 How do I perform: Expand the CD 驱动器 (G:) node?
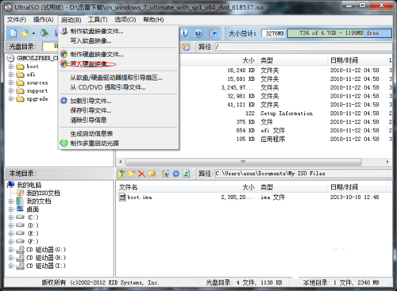11,250
